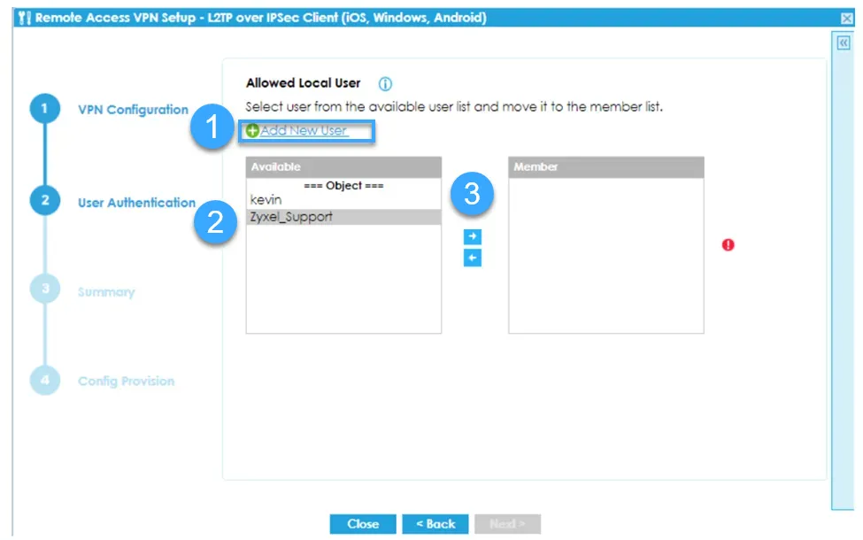The image size is (863, 540).
Task: Select kevin in the Available list
Action: (266, 200)
